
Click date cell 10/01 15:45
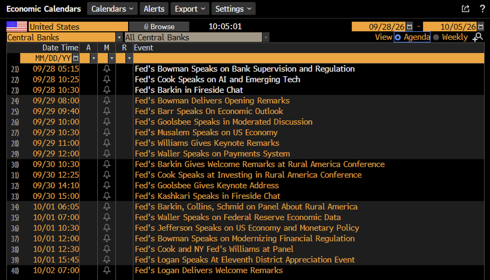[x=56, y=260]
